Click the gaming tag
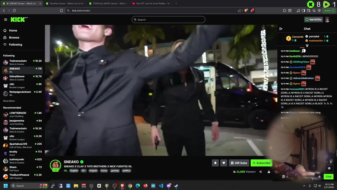Screen dimensions: 337x190 coord(115,171)
